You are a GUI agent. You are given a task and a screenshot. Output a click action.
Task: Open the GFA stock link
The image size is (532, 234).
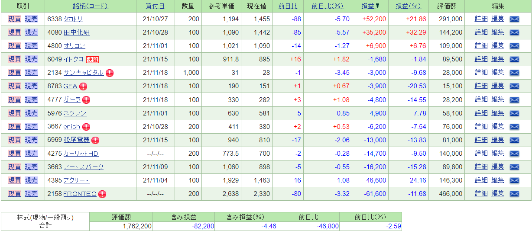tap(70, 86)
